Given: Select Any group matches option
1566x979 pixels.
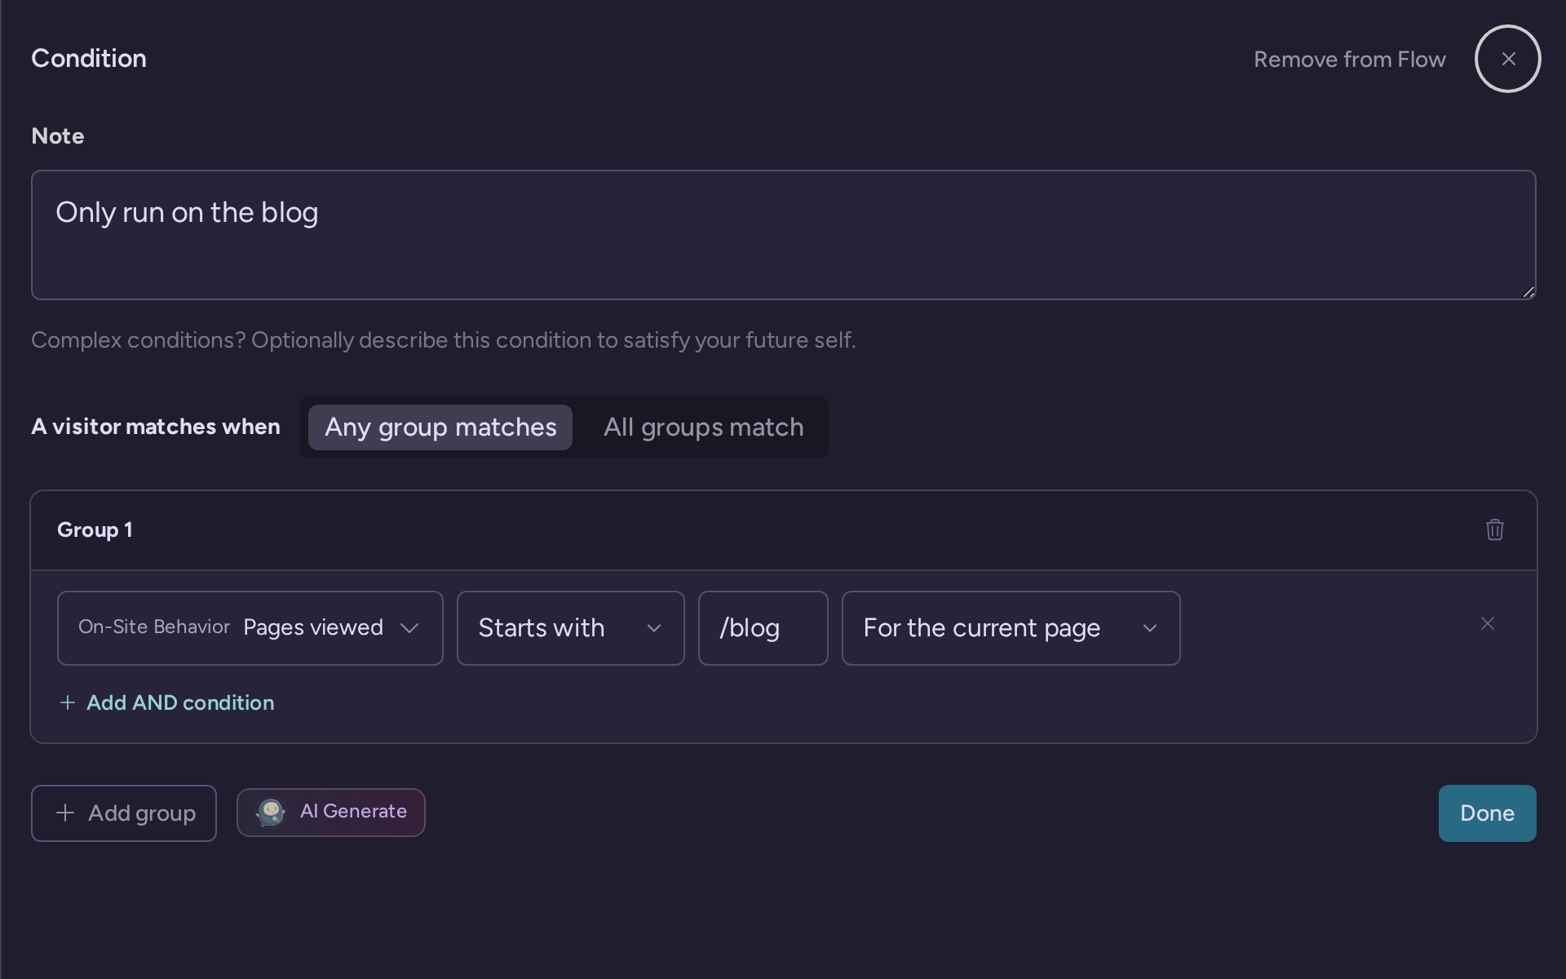Looking at the screenshot, I should tap(440, 427).
